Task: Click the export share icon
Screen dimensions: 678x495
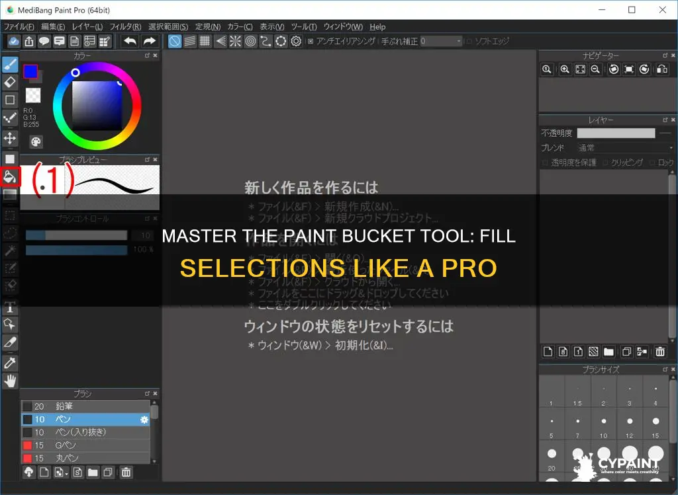Action: (29, 42)
